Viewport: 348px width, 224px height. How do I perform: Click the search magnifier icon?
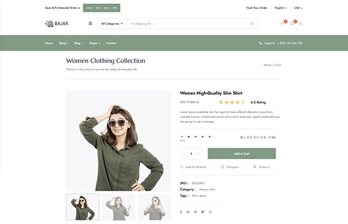(x=252, y=23)
